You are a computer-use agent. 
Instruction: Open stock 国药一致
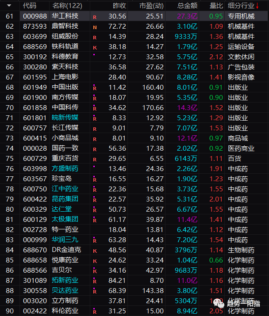point(65,148)
